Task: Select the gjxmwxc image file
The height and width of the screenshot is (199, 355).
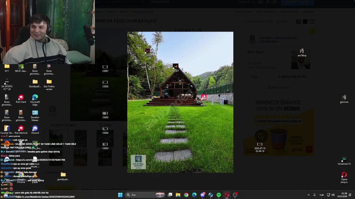Action: pyautogui.click(x=344, y=99)
